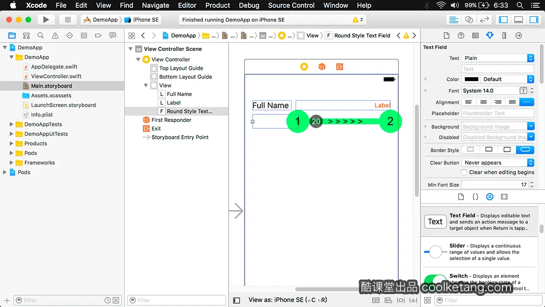Choose the rounded Border Style option

click(525, 150)
